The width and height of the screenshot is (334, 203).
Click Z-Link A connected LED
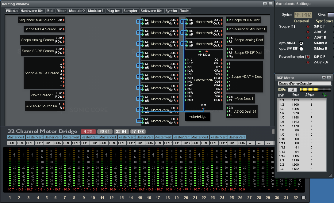point(308,62)
